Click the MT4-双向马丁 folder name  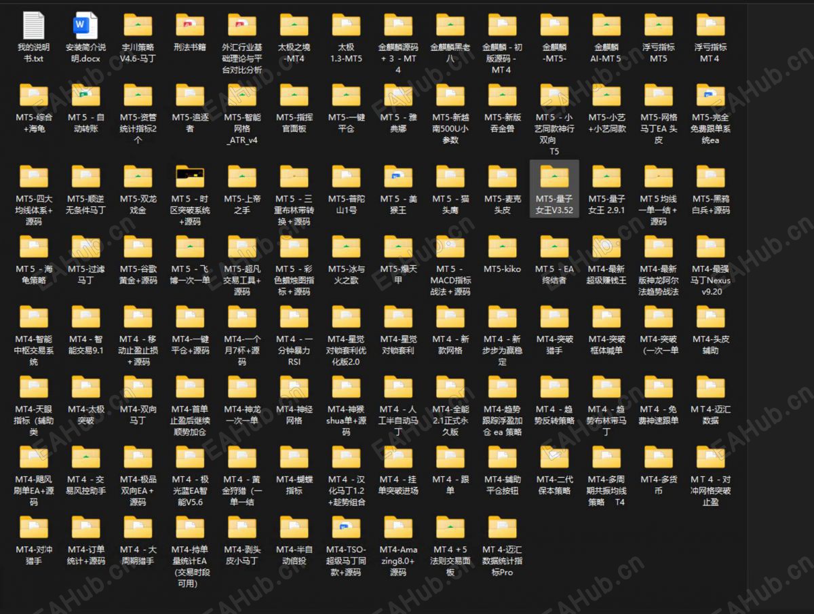coord(138,415)
